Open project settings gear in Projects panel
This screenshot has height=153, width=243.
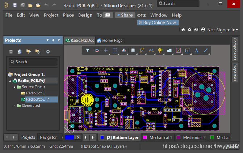48,51
